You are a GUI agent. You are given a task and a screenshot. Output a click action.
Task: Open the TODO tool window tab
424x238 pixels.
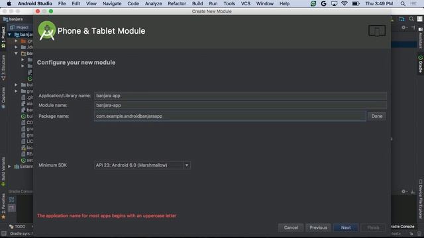18,226
